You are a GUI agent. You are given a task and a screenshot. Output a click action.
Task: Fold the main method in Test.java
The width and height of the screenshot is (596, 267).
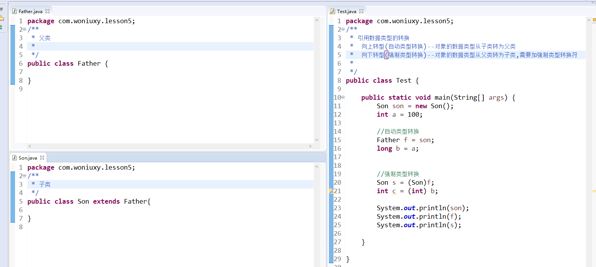coord(343,97)
